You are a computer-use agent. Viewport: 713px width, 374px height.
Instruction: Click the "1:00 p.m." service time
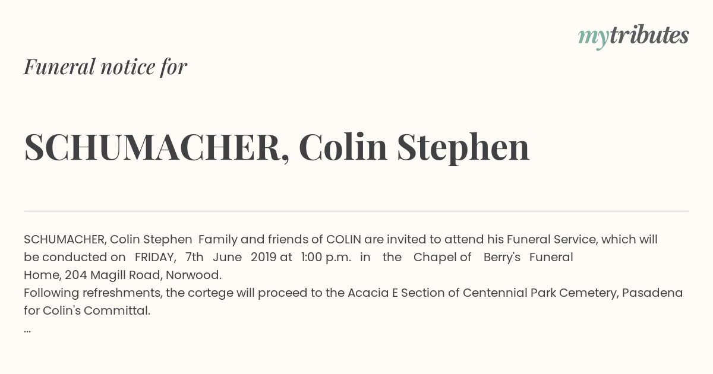[326, 258]
